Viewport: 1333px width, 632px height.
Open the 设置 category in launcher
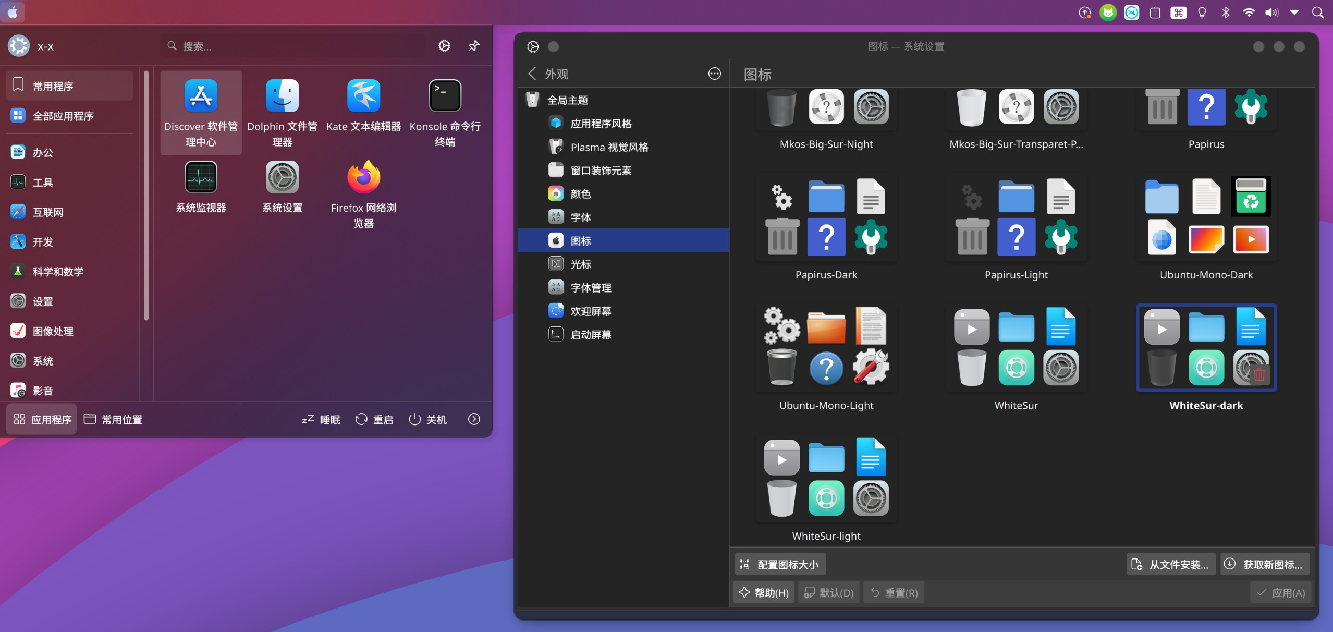click(70, 301)
